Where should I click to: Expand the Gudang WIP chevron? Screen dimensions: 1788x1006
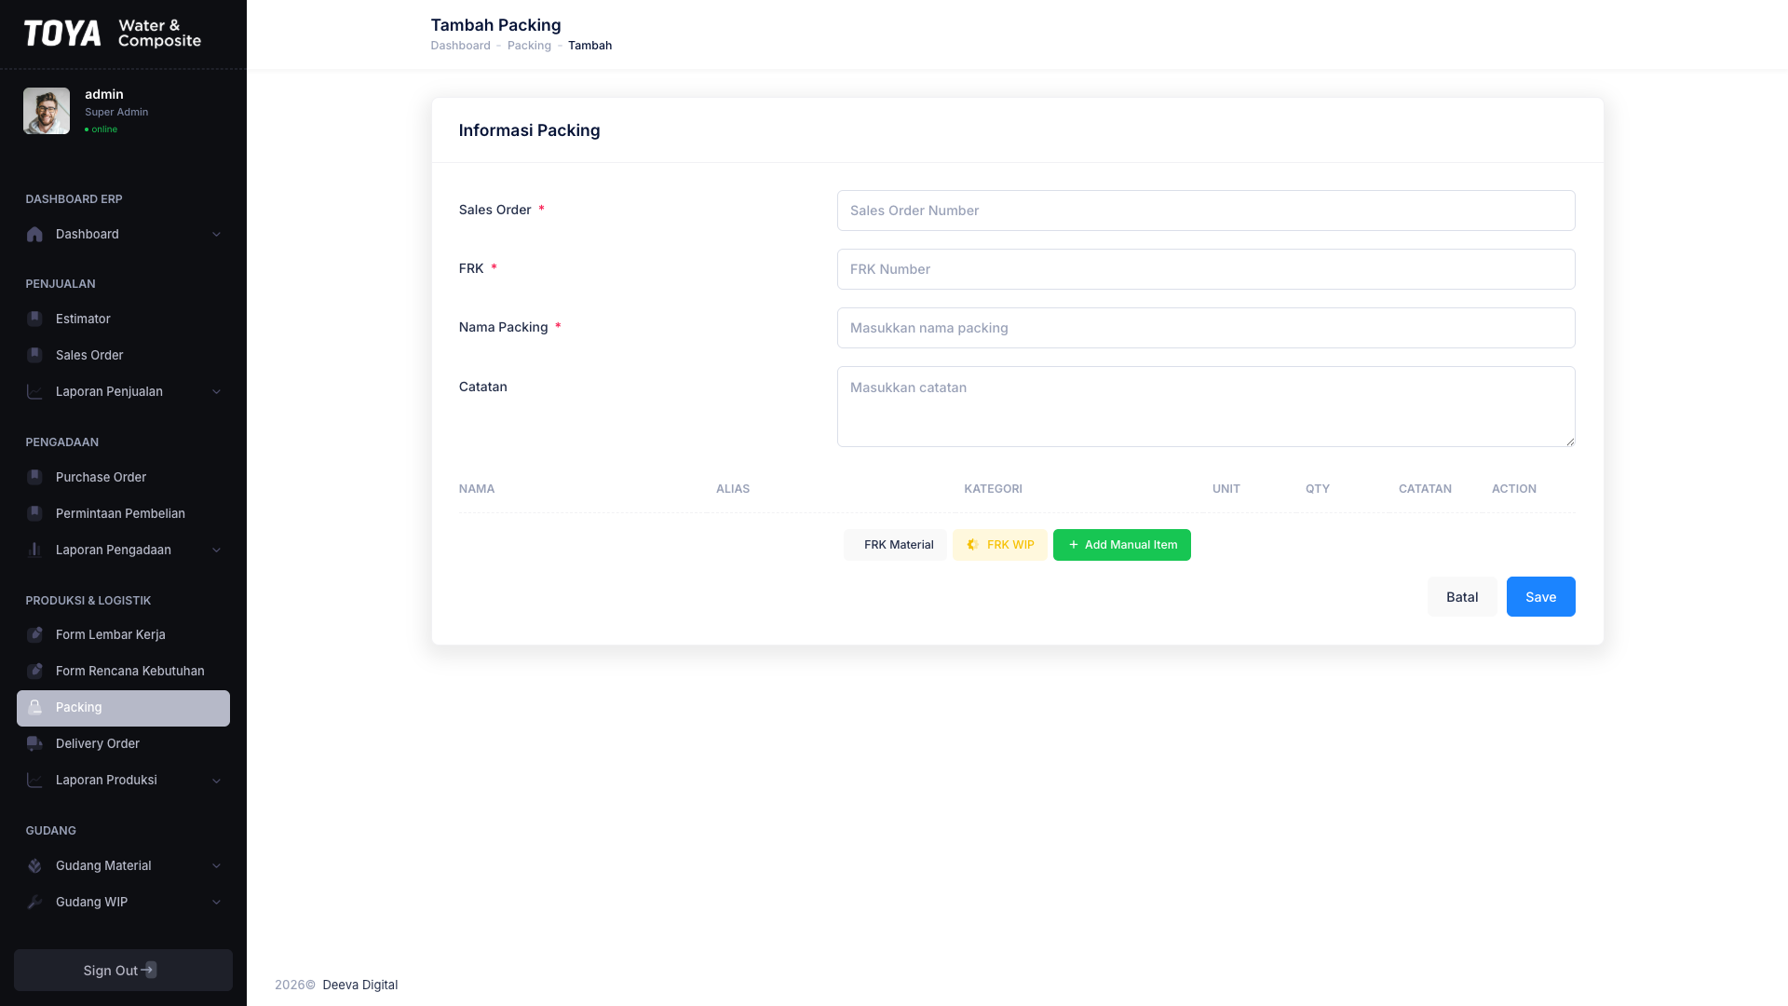pyautogui.click(x=216, y=903)
